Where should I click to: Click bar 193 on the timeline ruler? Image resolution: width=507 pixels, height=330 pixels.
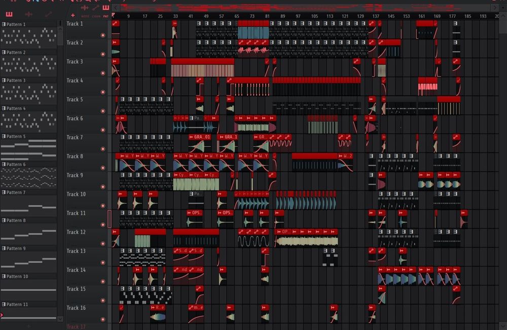point(483,16)
